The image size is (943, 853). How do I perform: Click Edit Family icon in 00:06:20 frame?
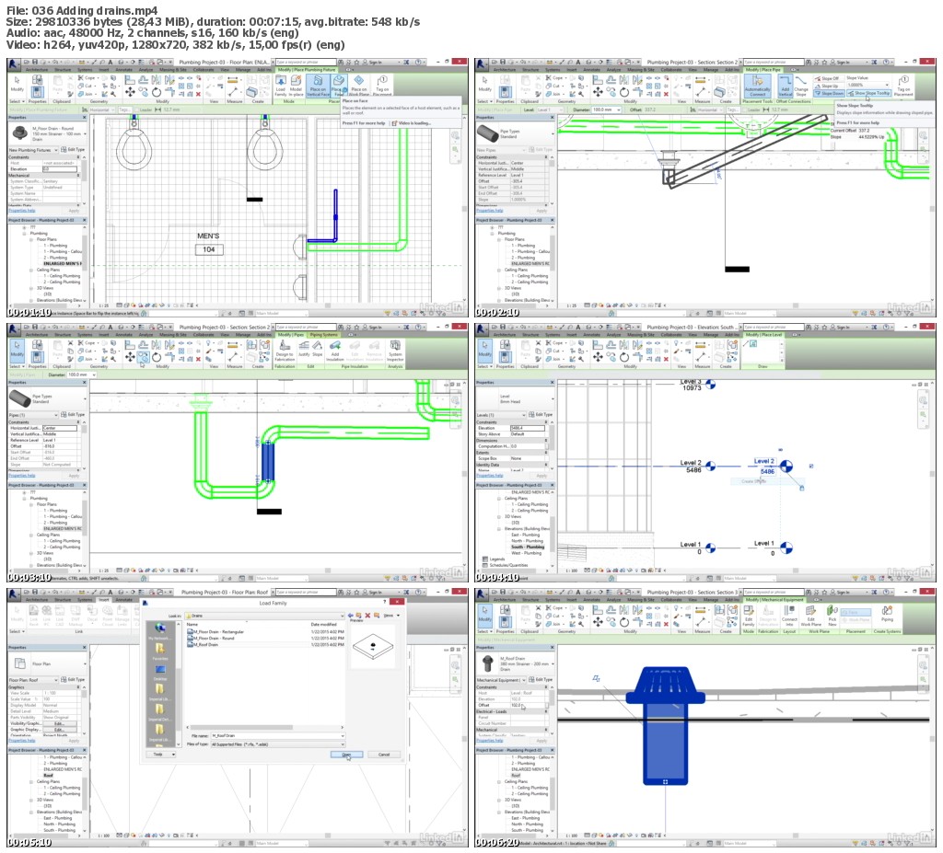749,616
